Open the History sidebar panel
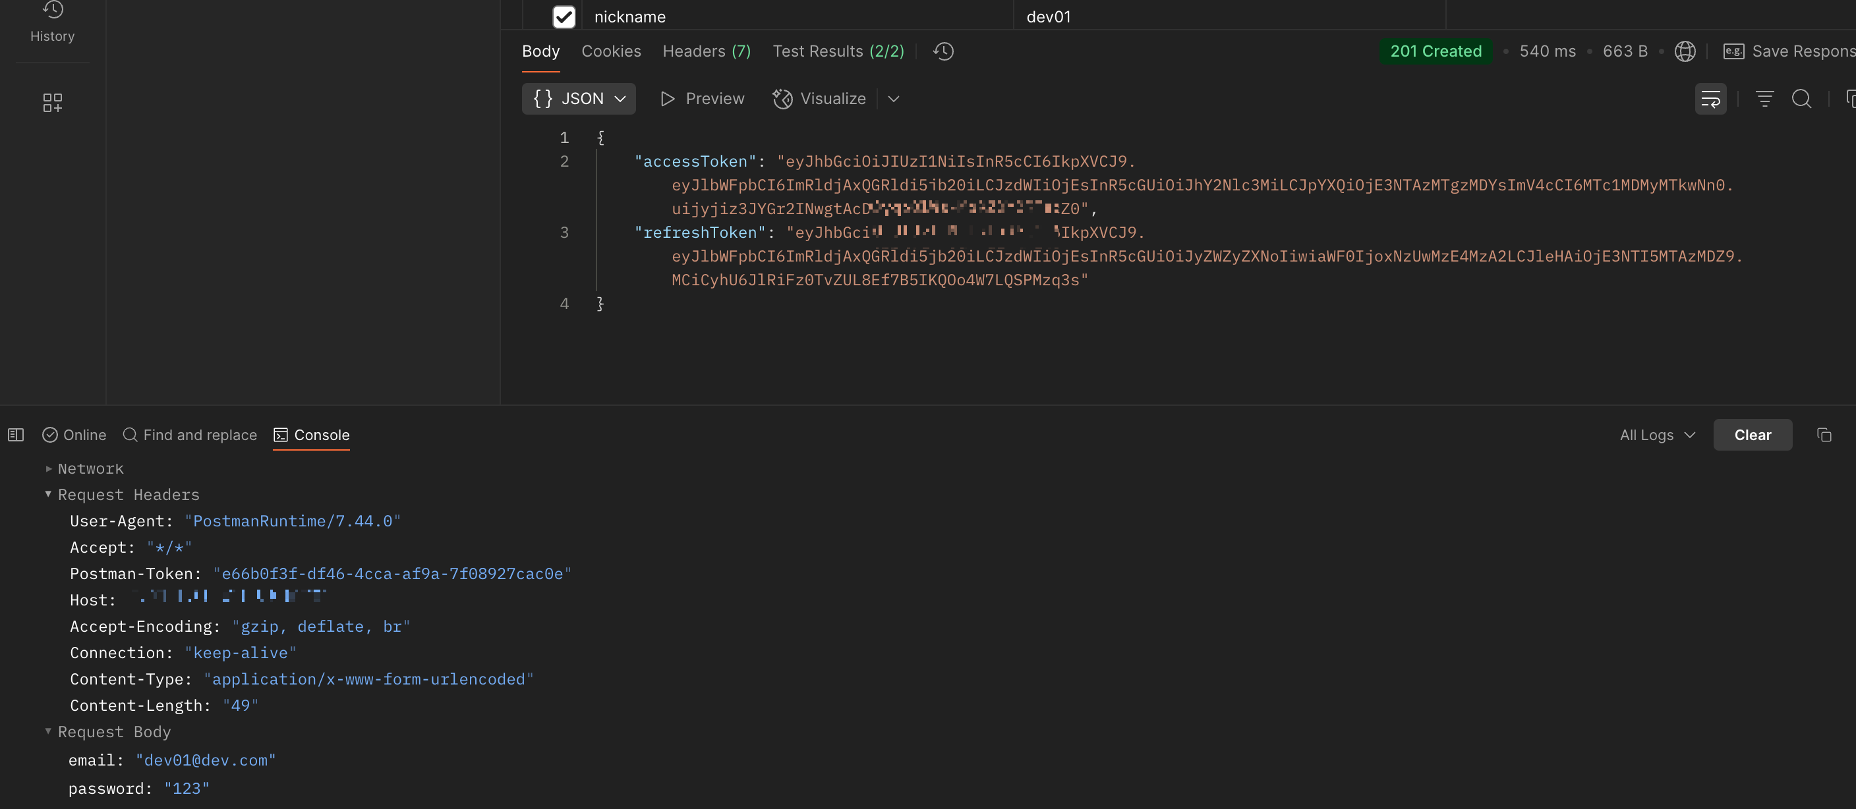 52,22
